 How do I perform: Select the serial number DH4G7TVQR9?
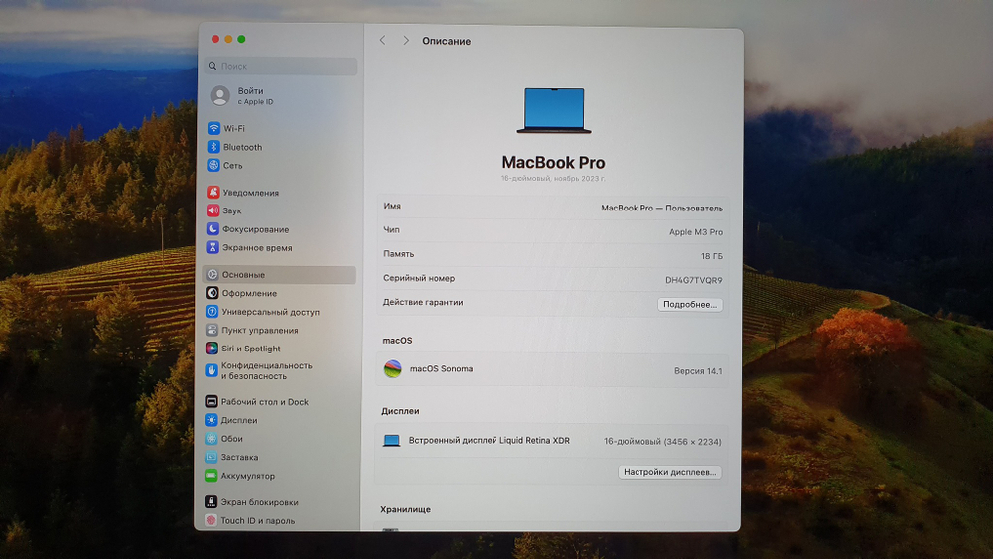click(x=693, y=280)
